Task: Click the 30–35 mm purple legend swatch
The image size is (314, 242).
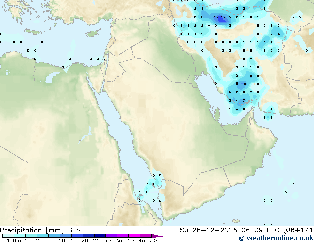Action: click(111, 236)
